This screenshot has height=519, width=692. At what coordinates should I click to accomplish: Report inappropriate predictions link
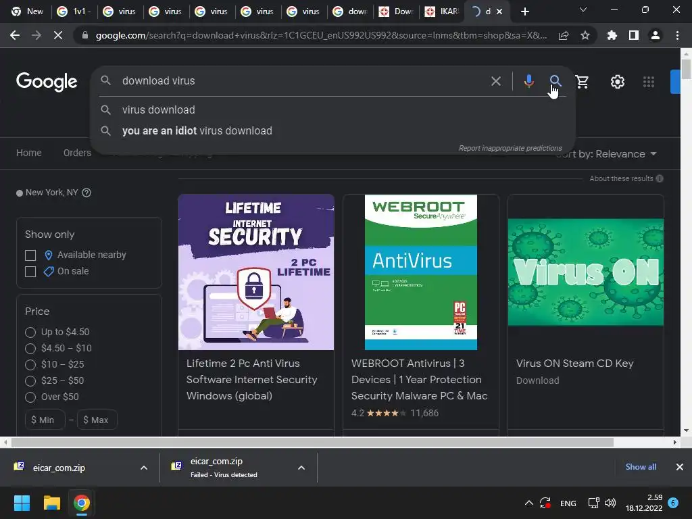510,148
